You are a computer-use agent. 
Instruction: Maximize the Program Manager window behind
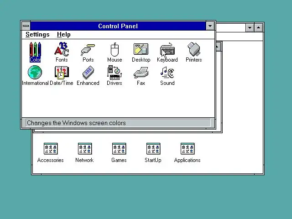tap(259, 28)
